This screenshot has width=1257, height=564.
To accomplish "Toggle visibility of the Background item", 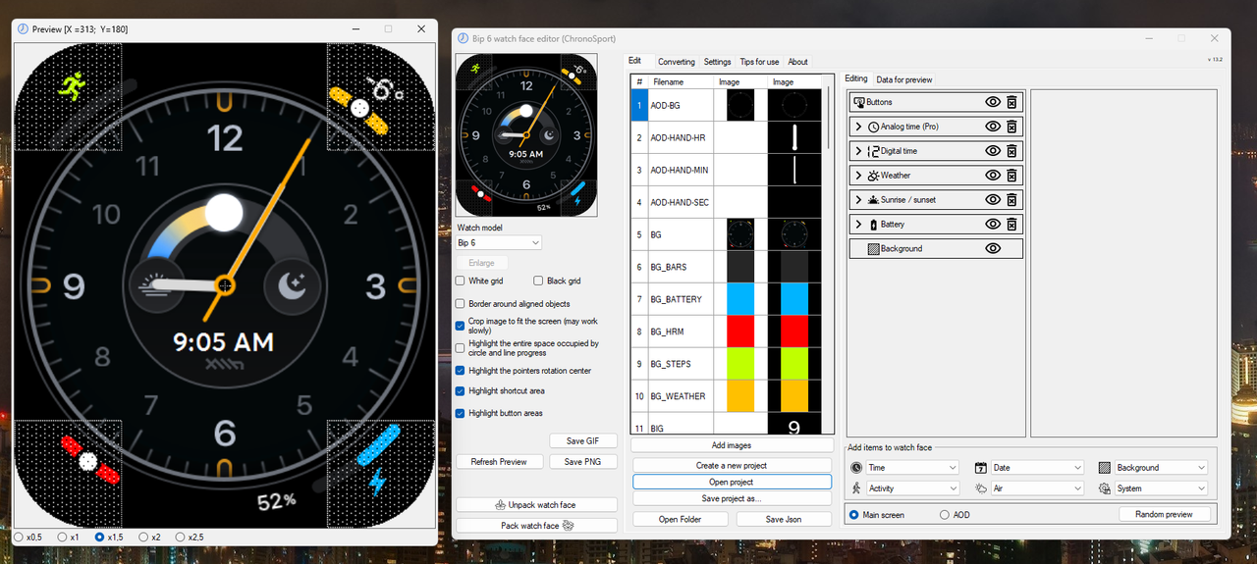I will coord(993,249).
